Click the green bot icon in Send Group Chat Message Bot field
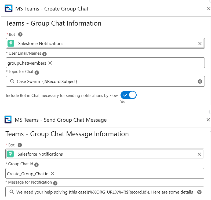This screenshot has width=211, height=200. pos(10,154)
